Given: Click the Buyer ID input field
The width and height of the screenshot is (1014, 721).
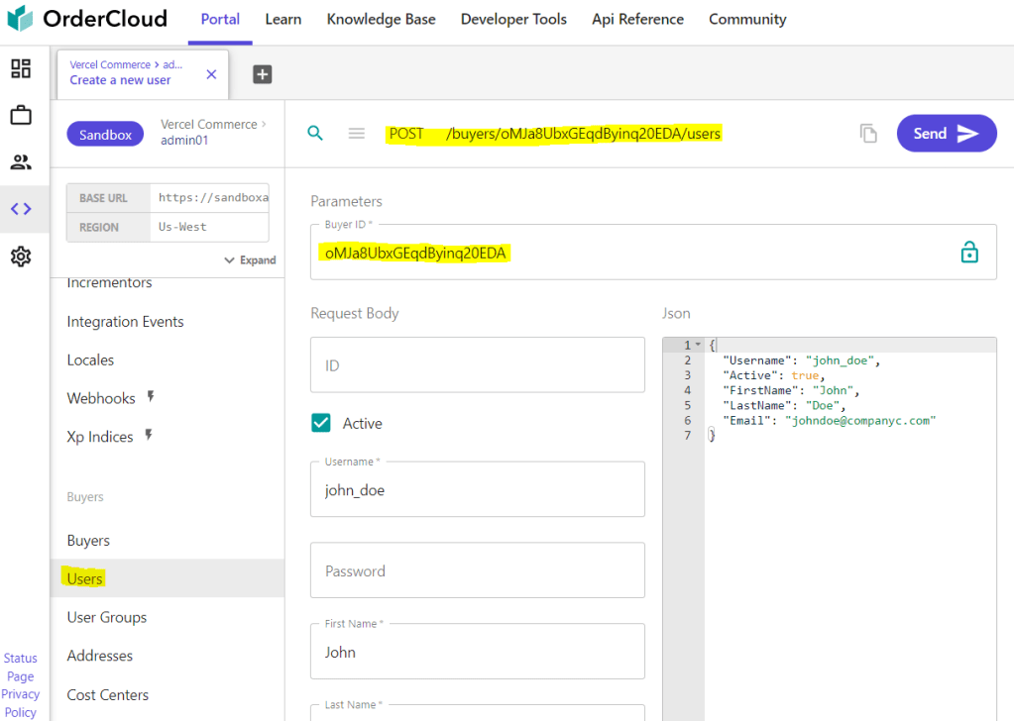Looking at the screenshot, I should [x=653, y=252].
